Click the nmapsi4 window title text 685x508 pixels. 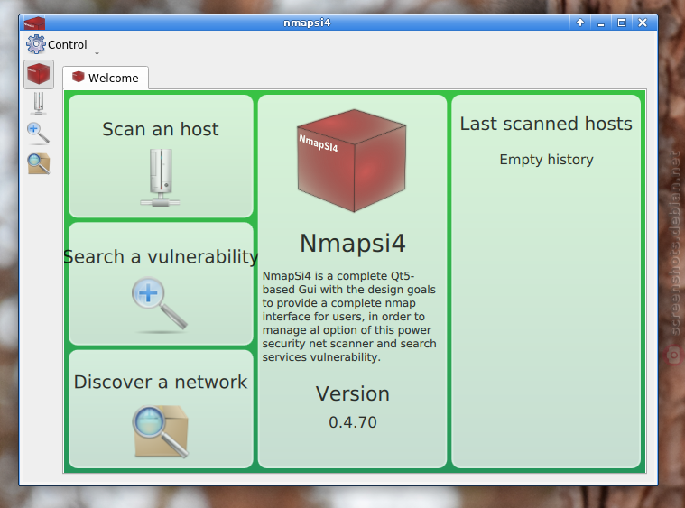307,23
